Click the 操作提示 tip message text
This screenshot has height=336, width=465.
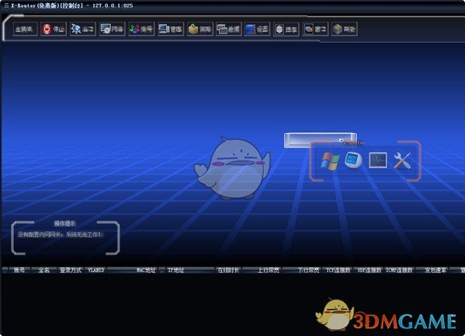(x=61, y=234)
